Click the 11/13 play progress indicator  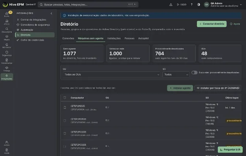182,4
